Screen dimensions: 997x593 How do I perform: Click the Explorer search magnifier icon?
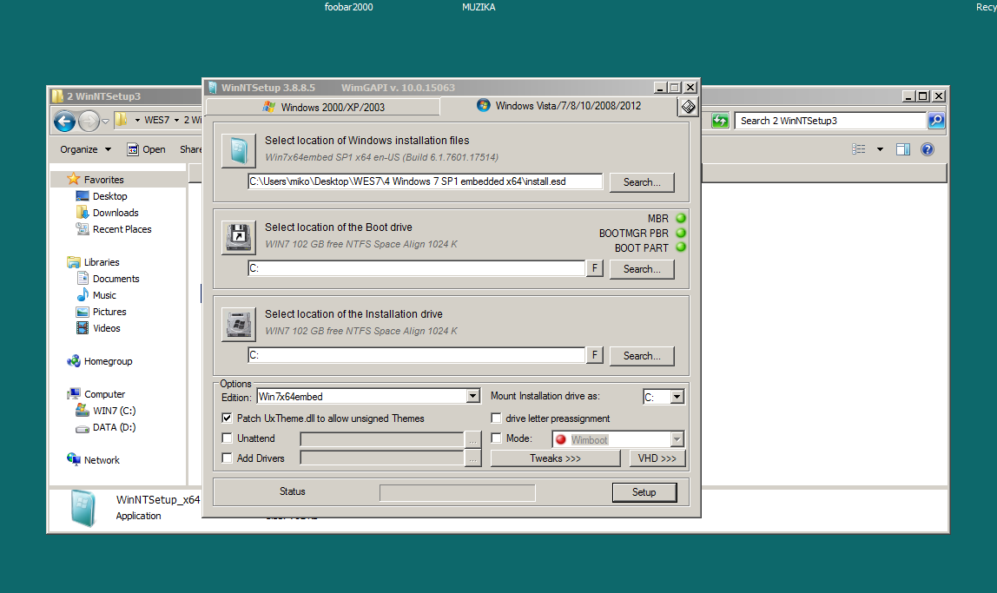[x=936, y=121]
